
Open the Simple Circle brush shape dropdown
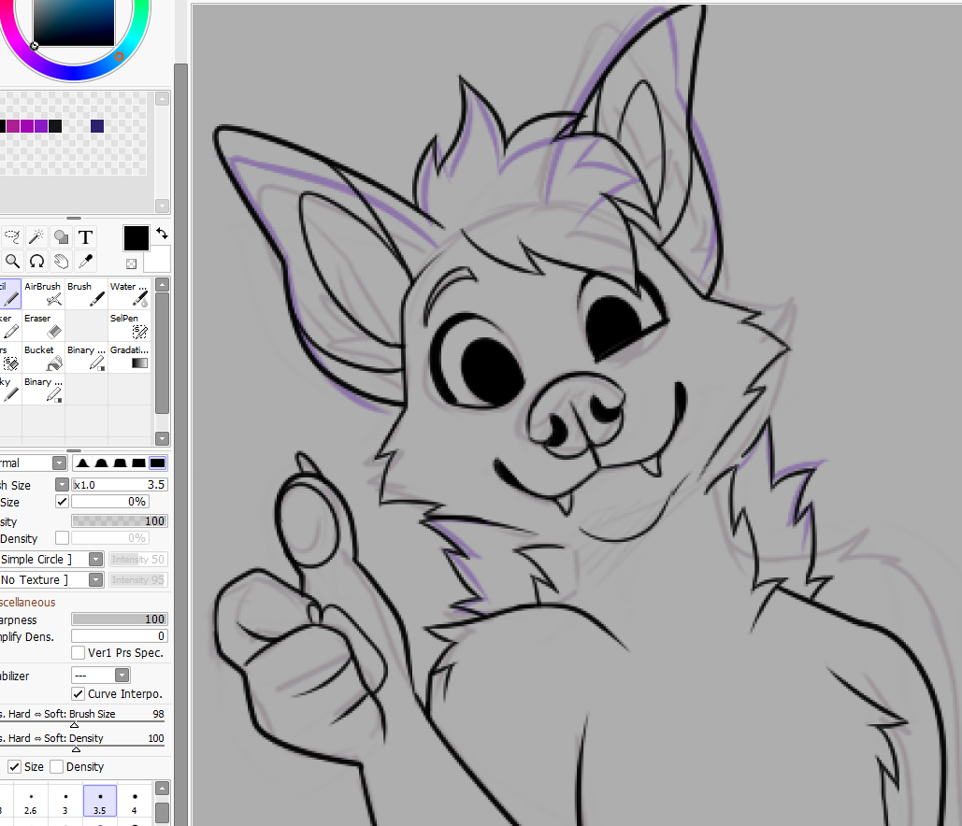95,559
